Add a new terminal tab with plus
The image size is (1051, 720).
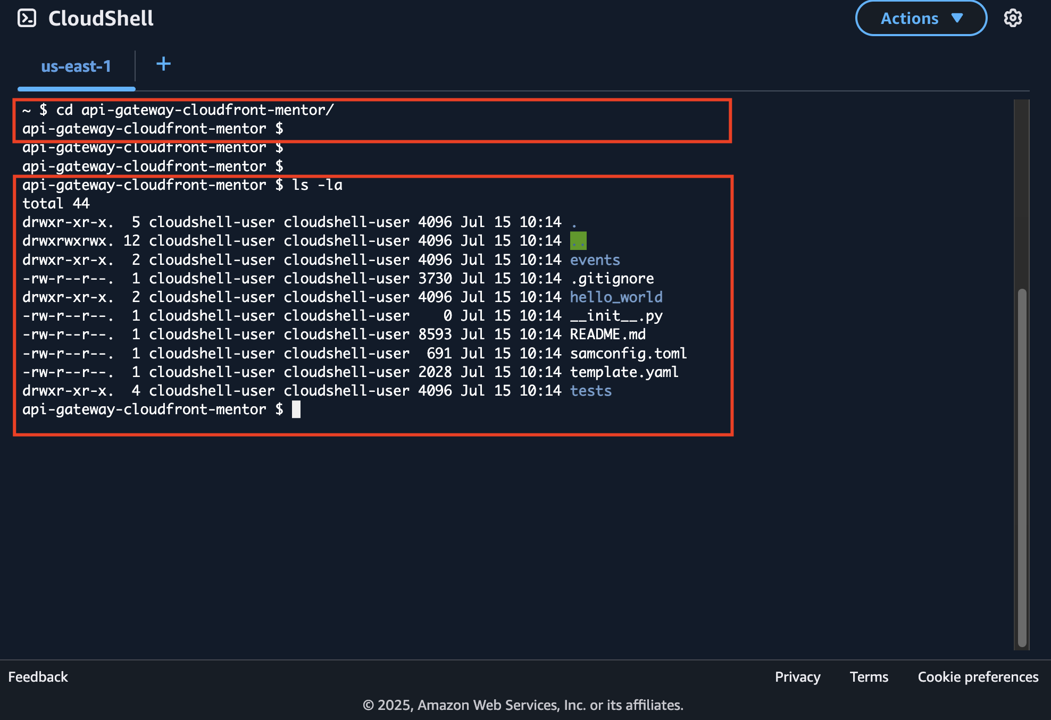pyautogui.click(x=163, y=64)
